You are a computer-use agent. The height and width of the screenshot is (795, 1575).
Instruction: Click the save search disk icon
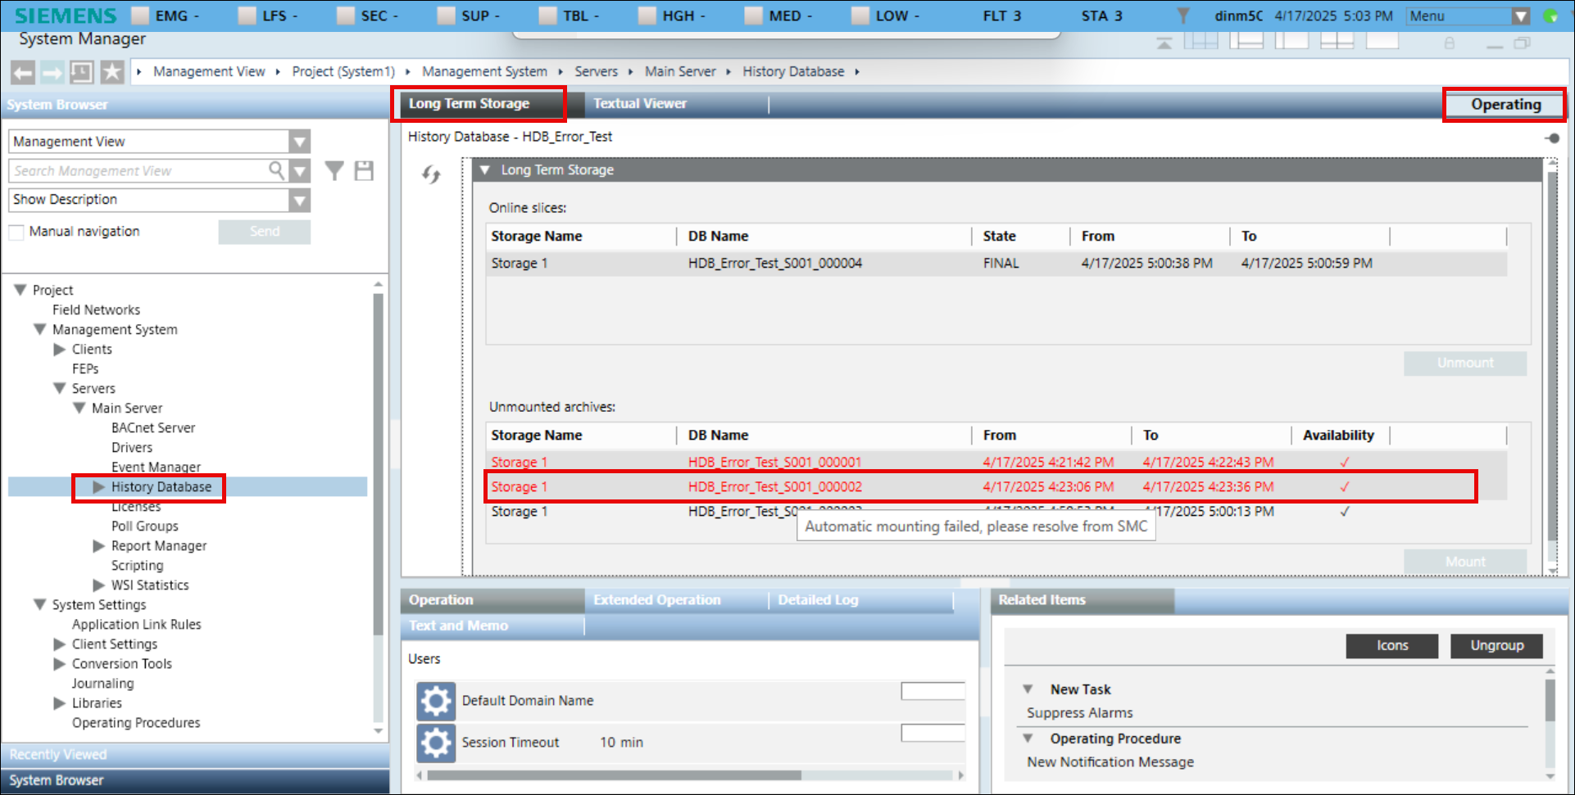pyautogui.click(x=364, y=170)
